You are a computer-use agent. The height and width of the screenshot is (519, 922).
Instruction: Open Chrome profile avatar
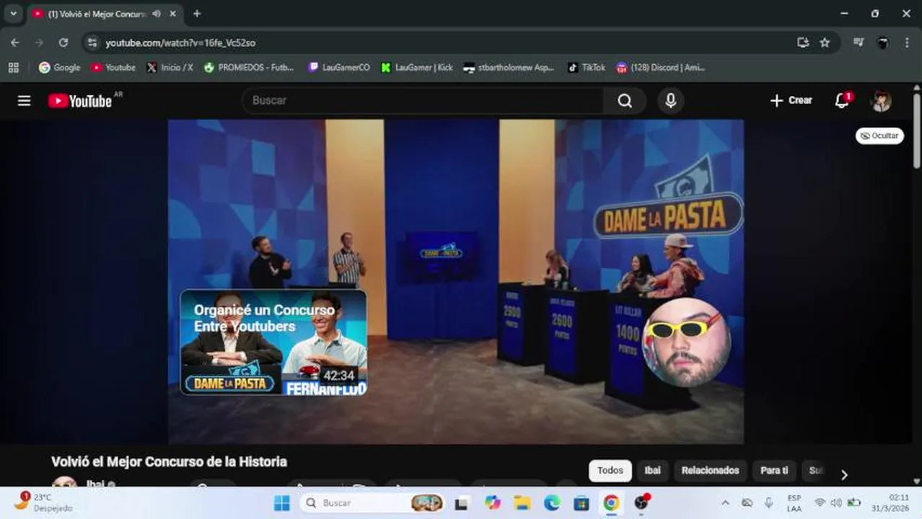882,43
